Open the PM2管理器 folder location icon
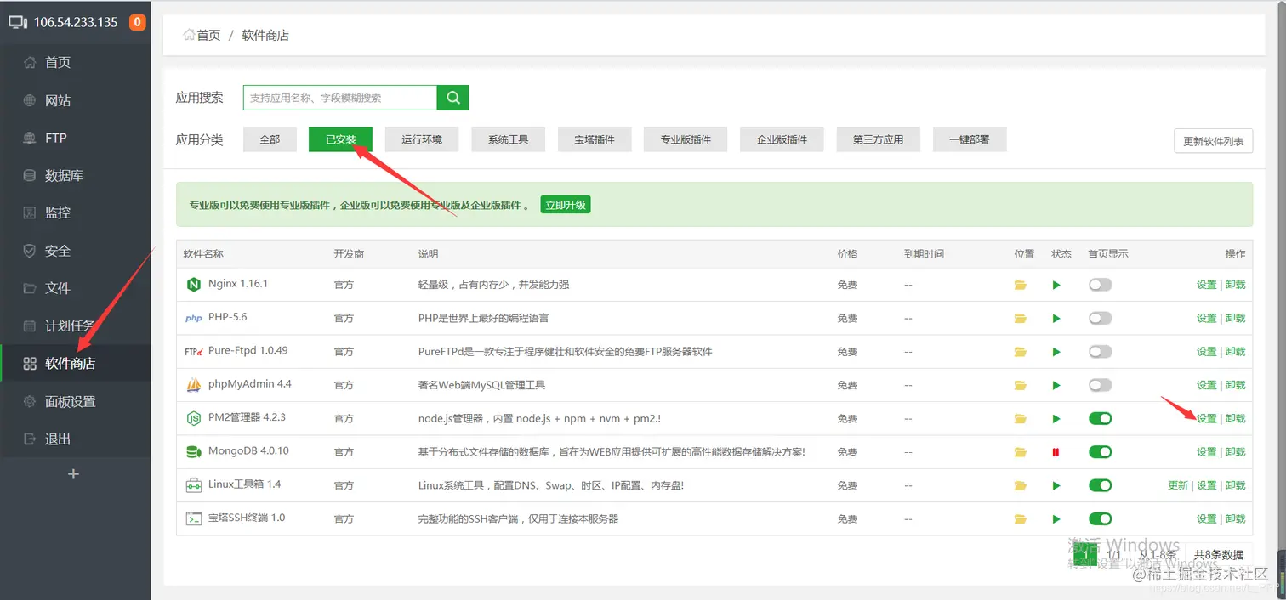This screenshot has height=600, width=1286. (1021, 419)
